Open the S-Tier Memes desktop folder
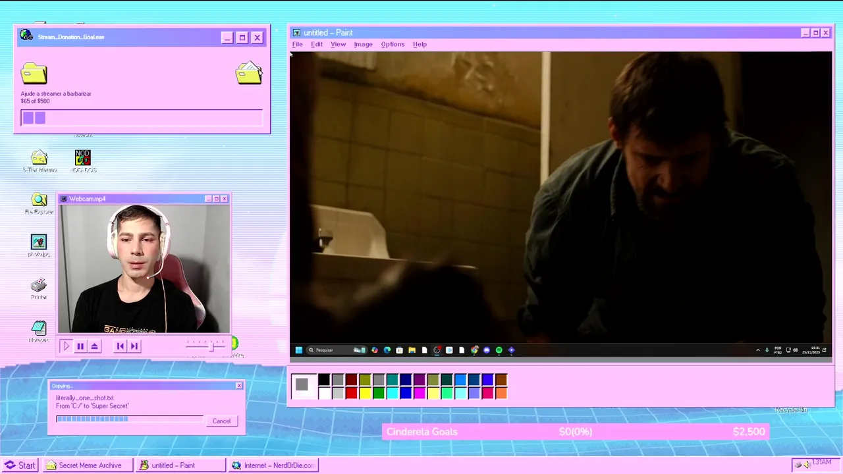This screenshot has height=474, width=843. tap(40, 161)
